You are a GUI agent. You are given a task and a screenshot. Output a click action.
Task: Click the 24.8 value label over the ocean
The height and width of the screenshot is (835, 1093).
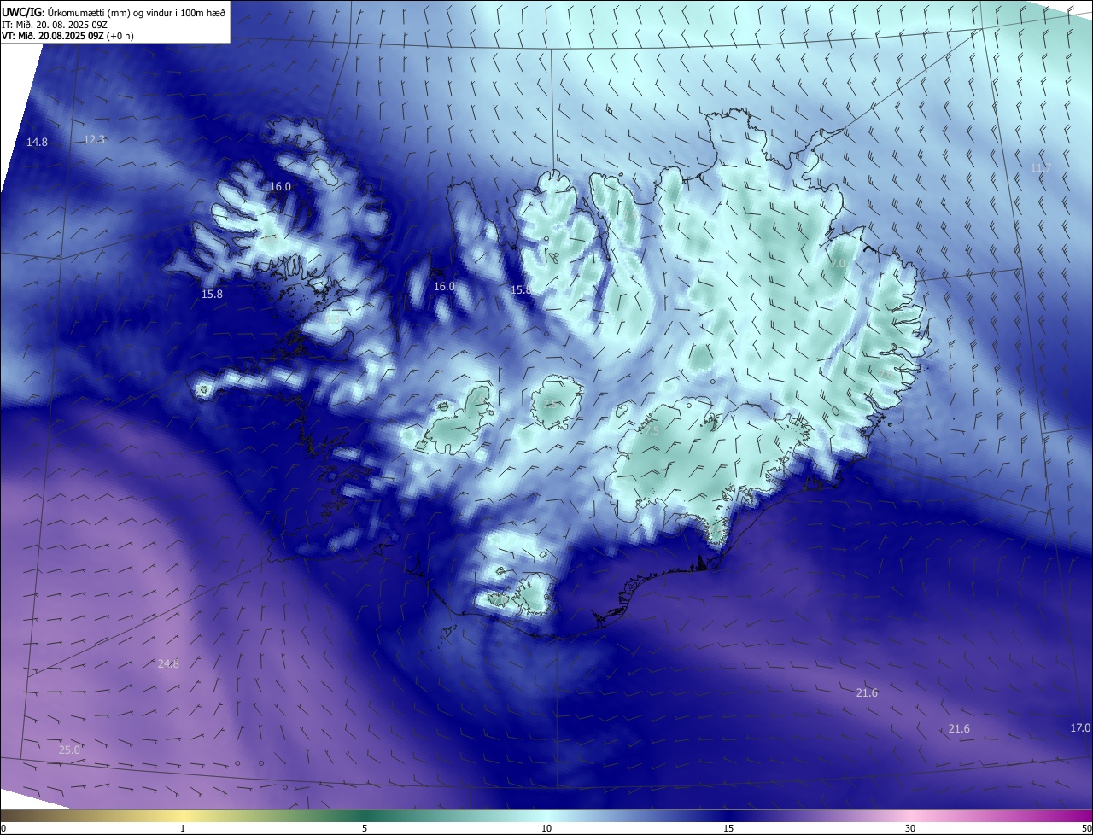coord(168,663)
